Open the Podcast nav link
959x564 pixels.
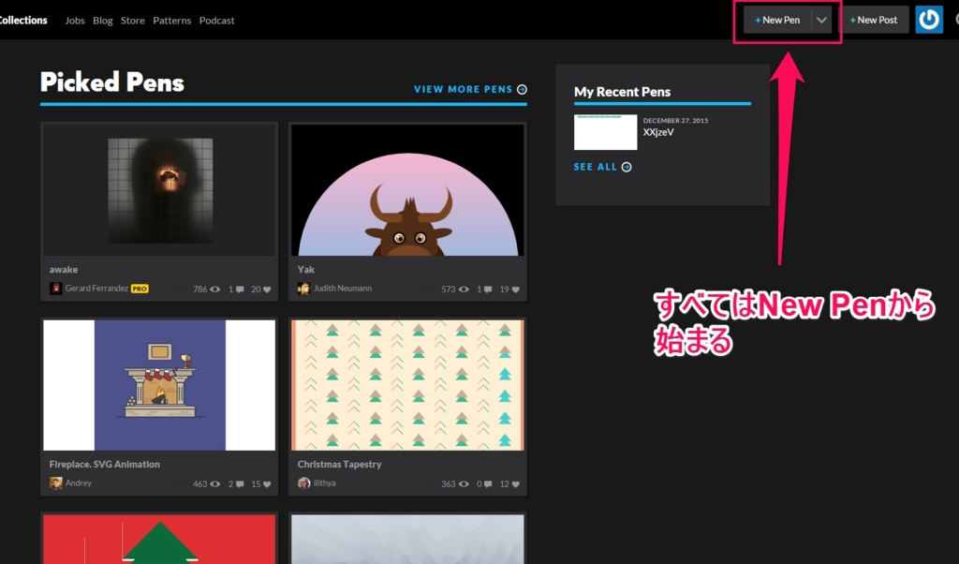[x=216, y=21]
